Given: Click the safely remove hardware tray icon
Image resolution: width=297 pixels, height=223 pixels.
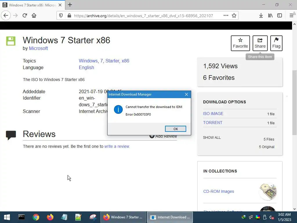Looking at the screenshot, I should (265, 217).
